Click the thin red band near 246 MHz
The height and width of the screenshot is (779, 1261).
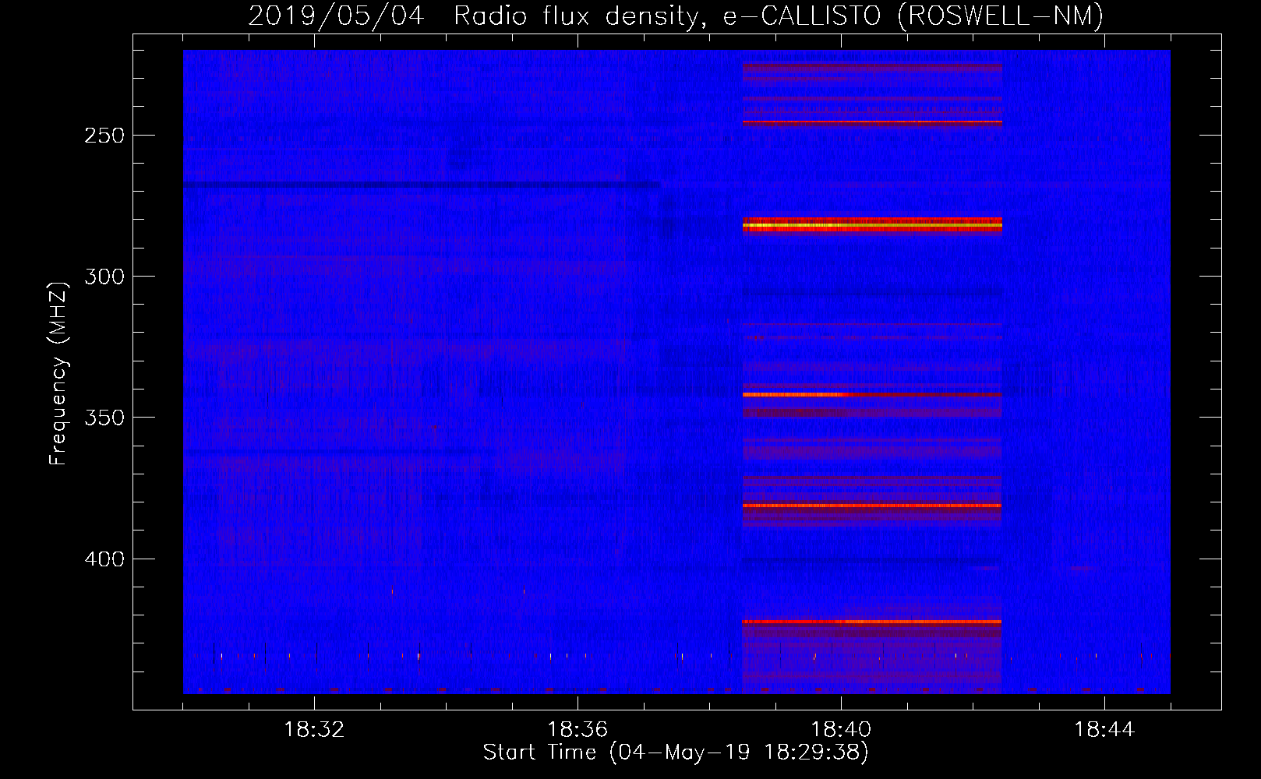coord(872,122)
